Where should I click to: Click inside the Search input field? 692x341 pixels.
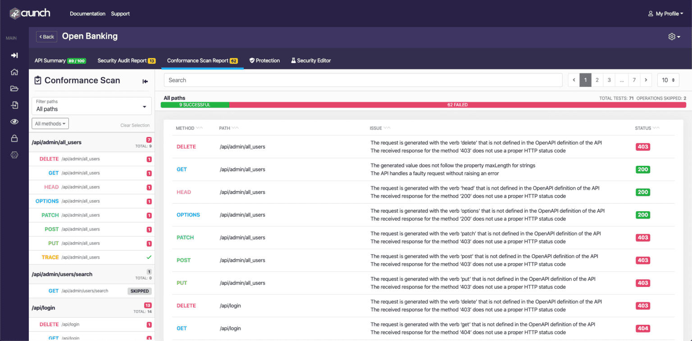(x=360, y=80)
